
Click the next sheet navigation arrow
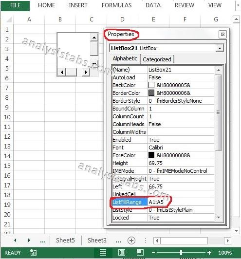pyautogui.click(x=29, y=240)
